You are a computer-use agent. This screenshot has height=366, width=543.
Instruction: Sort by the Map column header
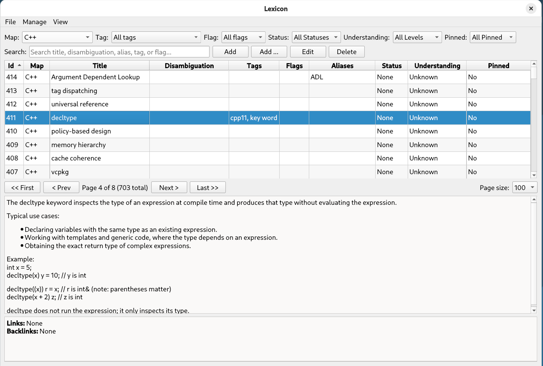coord(37,66)
